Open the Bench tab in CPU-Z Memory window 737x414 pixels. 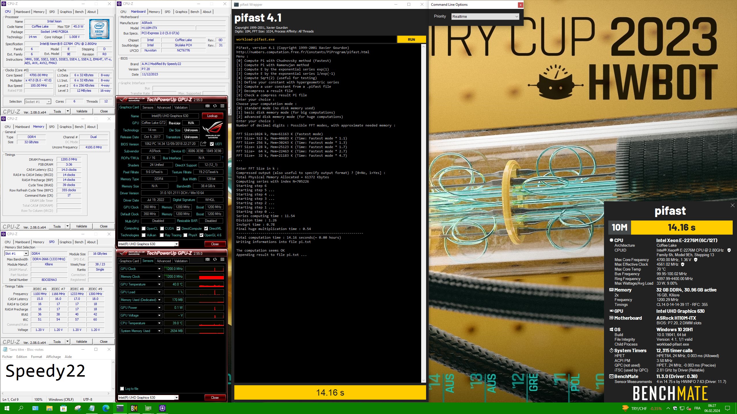point(79,127)
